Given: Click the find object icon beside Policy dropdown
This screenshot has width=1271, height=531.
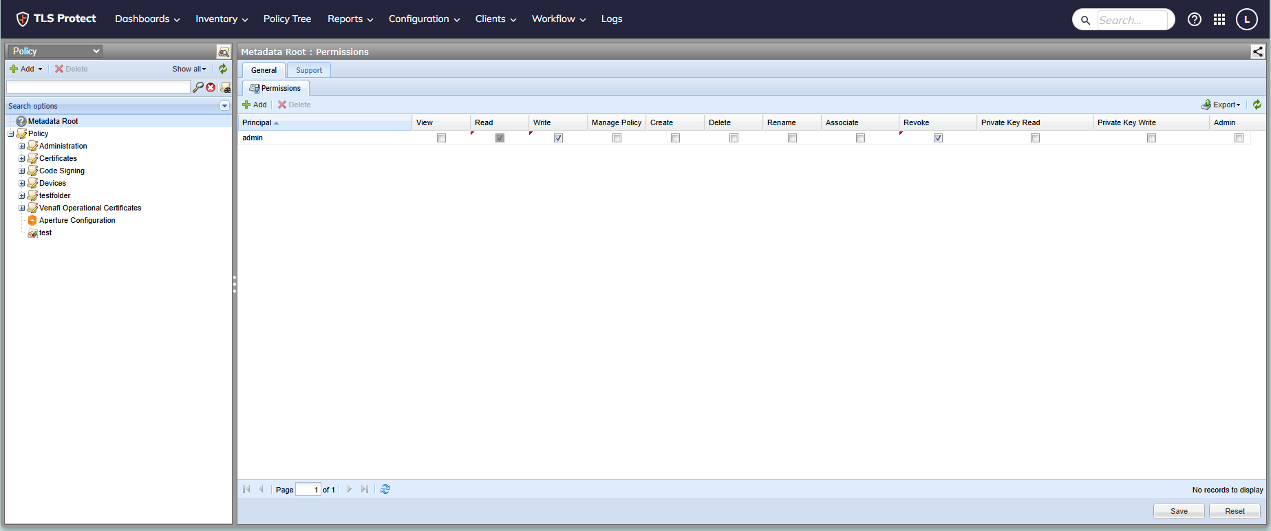Looking at the screenshot, I should [224, 52].
